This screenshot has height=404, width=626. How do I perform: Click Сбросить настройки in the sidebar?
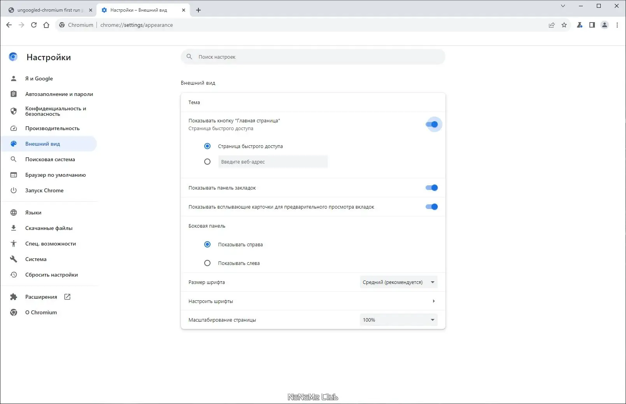51,275
